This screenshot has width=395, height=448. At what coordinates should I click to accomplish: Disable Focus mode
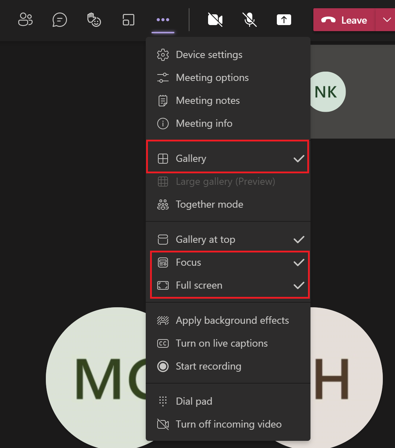point(188,262)
